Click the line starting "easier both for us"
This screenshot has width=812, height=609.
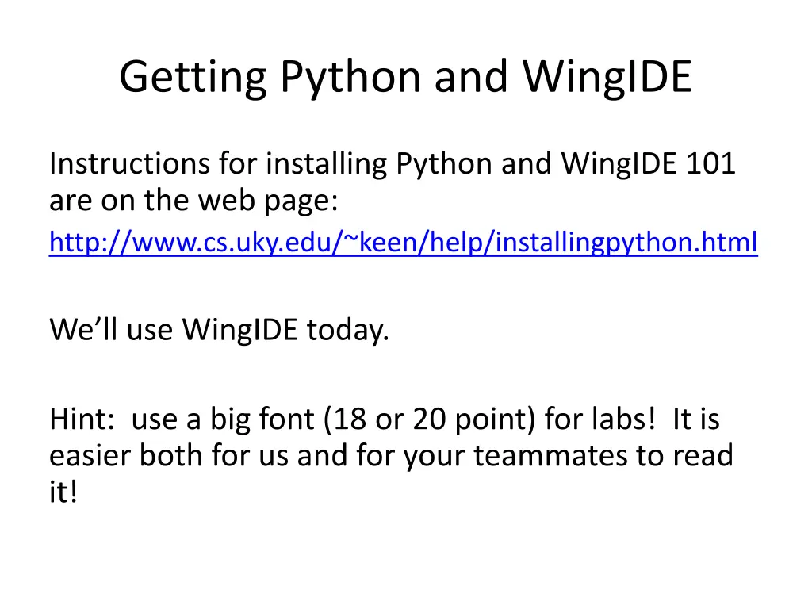point(391,455)
